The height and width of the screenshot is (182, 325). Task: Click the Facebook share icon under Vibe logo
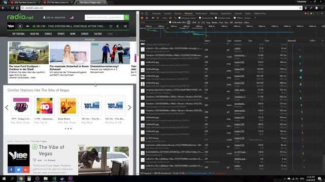[x=11, y=170]
